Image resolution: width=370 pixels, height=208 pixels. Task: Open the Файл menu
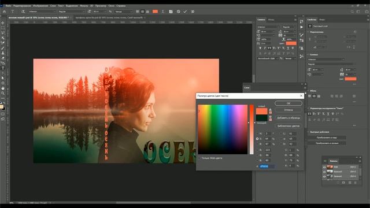tap(8, 6)
